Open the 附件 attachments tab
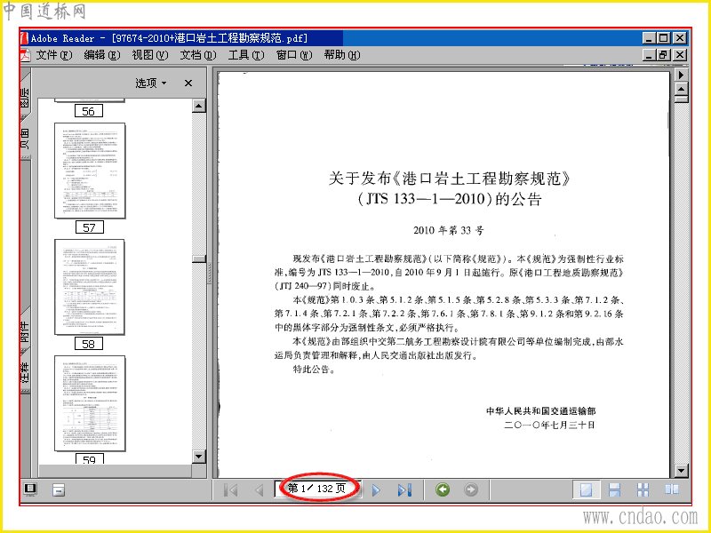Image resolution: width=711 pixels, height=533 pixels. tap(25, 331)
